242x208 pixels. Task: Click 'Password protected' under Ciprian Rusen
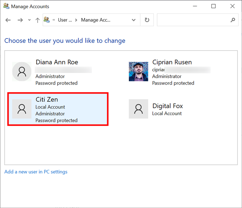[x=173, y=83]
